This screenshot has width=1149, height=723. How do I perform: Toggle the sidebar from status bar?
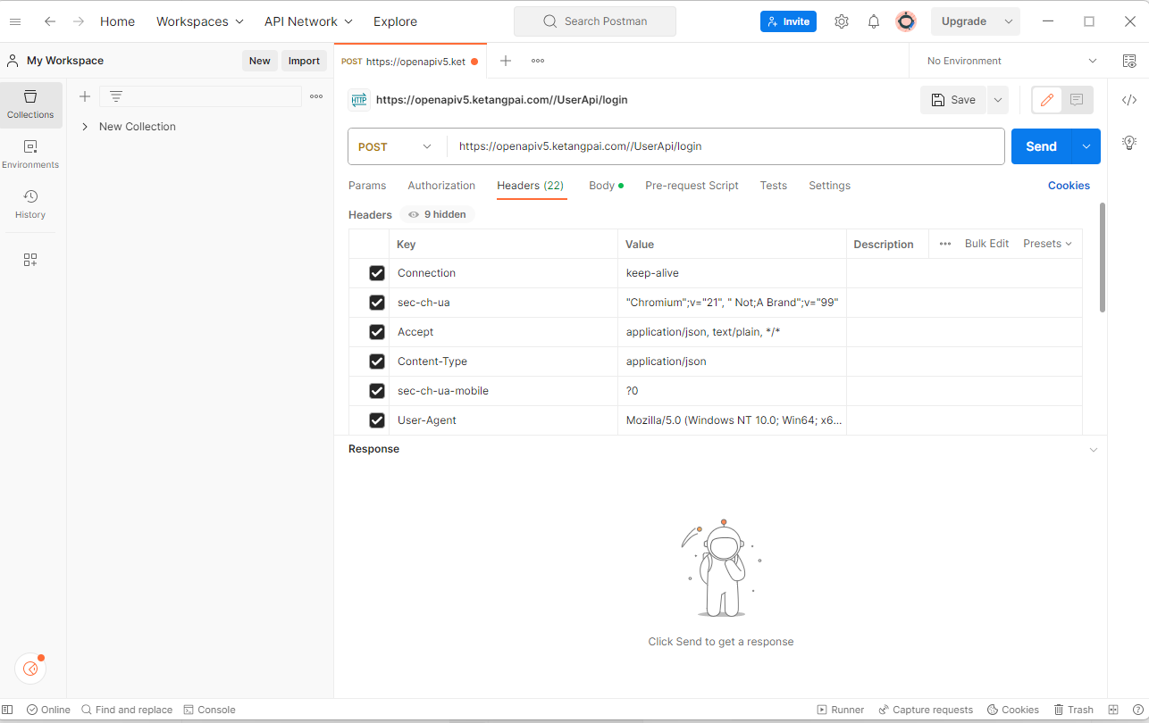(8, 710)
